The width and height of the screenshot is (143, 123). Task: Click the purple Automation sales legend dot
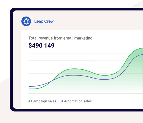point(62,101)
